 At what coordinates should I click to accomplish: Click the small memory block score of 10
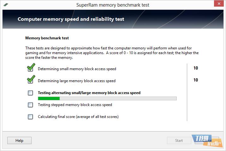pyautogui.click(x=196, y=68)
